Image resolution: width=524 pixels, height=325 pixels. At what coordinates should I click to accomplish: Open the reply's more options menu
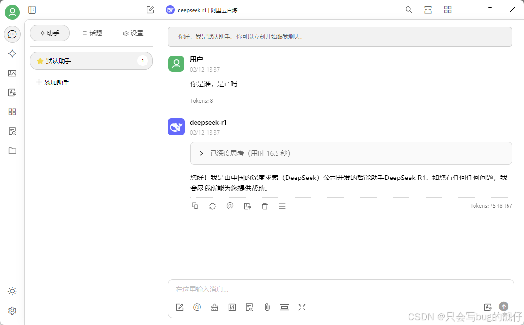coord(282,206)
